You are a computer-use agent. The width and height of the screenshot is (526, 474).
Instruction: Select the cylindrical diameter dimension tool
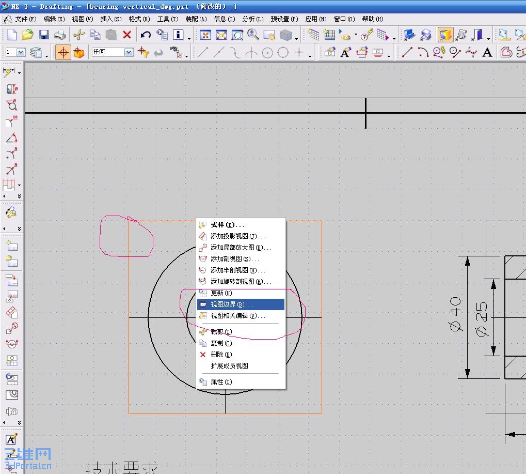[12, 90]
